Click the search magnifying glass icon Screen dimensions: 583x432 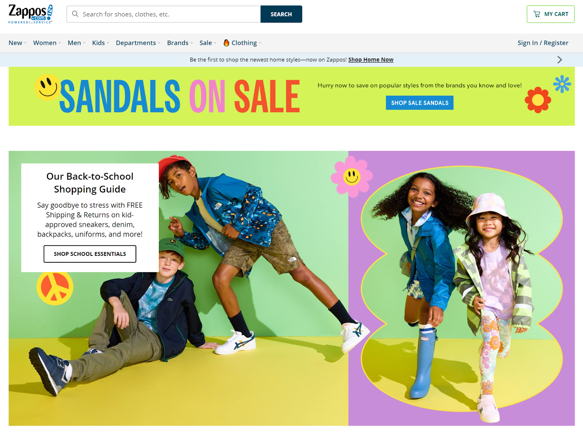tap(75, 14)
